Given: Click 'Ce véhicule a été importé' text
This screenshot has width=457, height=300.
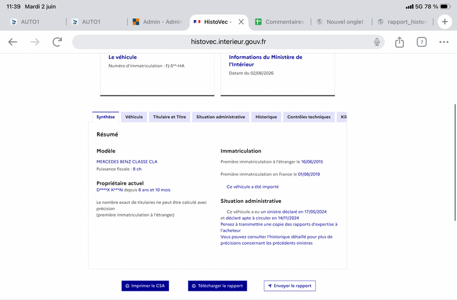Looking at the screenshot, I should 252,187.
